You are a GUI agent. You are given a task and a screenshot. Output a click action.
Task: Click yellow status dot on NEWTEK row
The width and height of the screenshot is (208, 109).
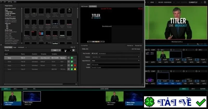pos(75,69)
